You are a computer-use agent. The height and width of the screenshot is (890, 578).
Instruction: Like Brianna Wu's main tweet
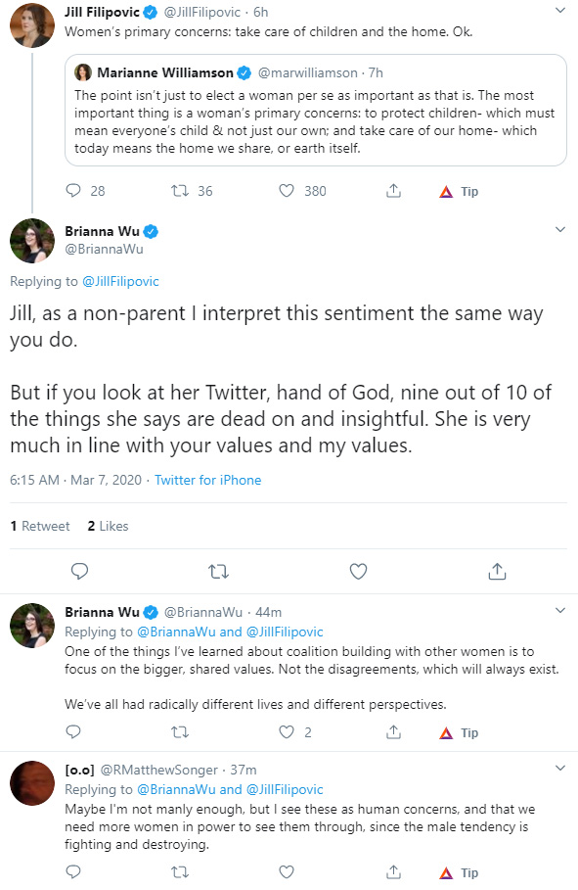pyautogui.click(x=358, y=571)
